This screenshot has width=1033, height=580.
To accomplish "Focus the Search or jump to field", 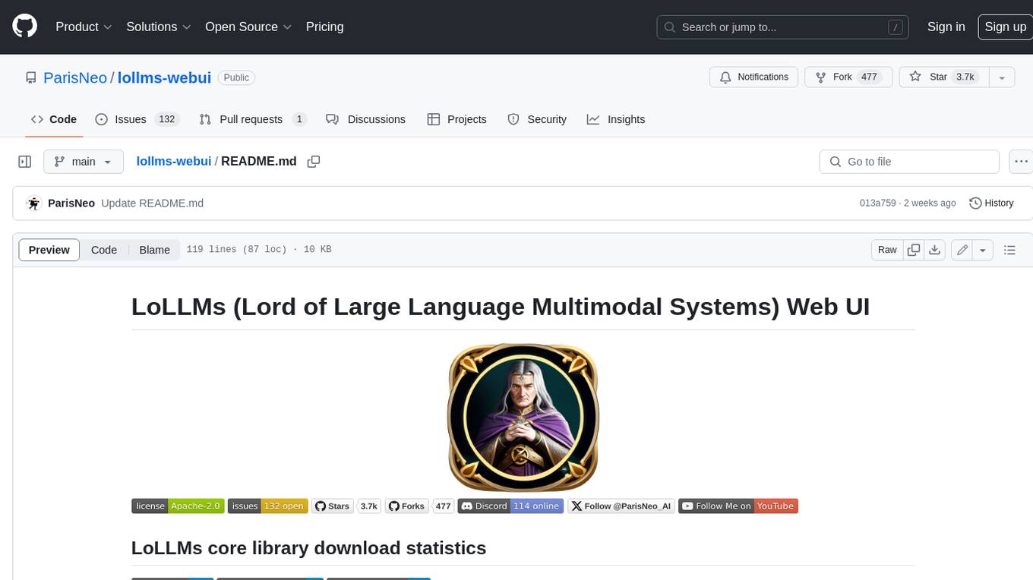I will tap(784, 27).
